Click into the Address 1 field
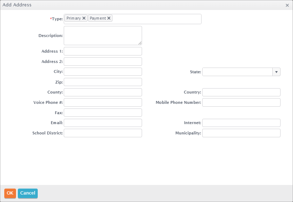 (103, 51)
